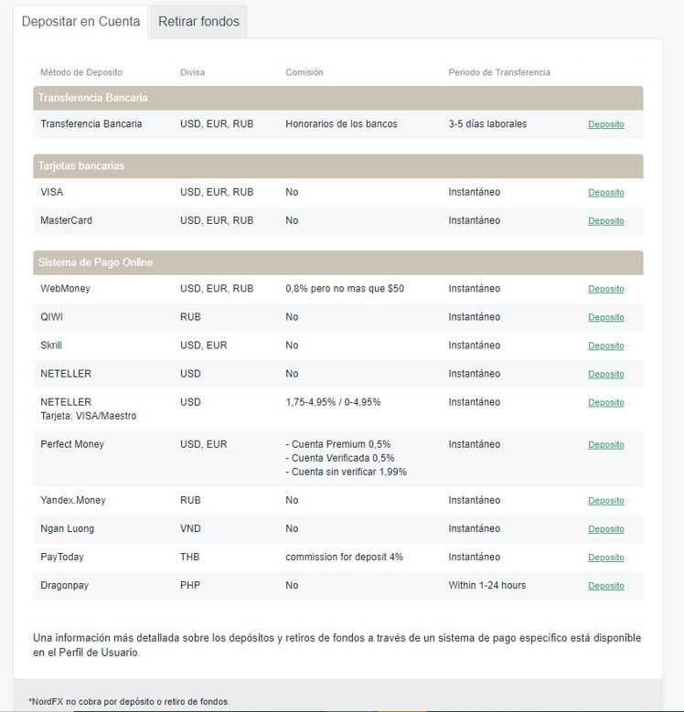Select the Depositar en Cuenta tab

[x=80, y=21]
